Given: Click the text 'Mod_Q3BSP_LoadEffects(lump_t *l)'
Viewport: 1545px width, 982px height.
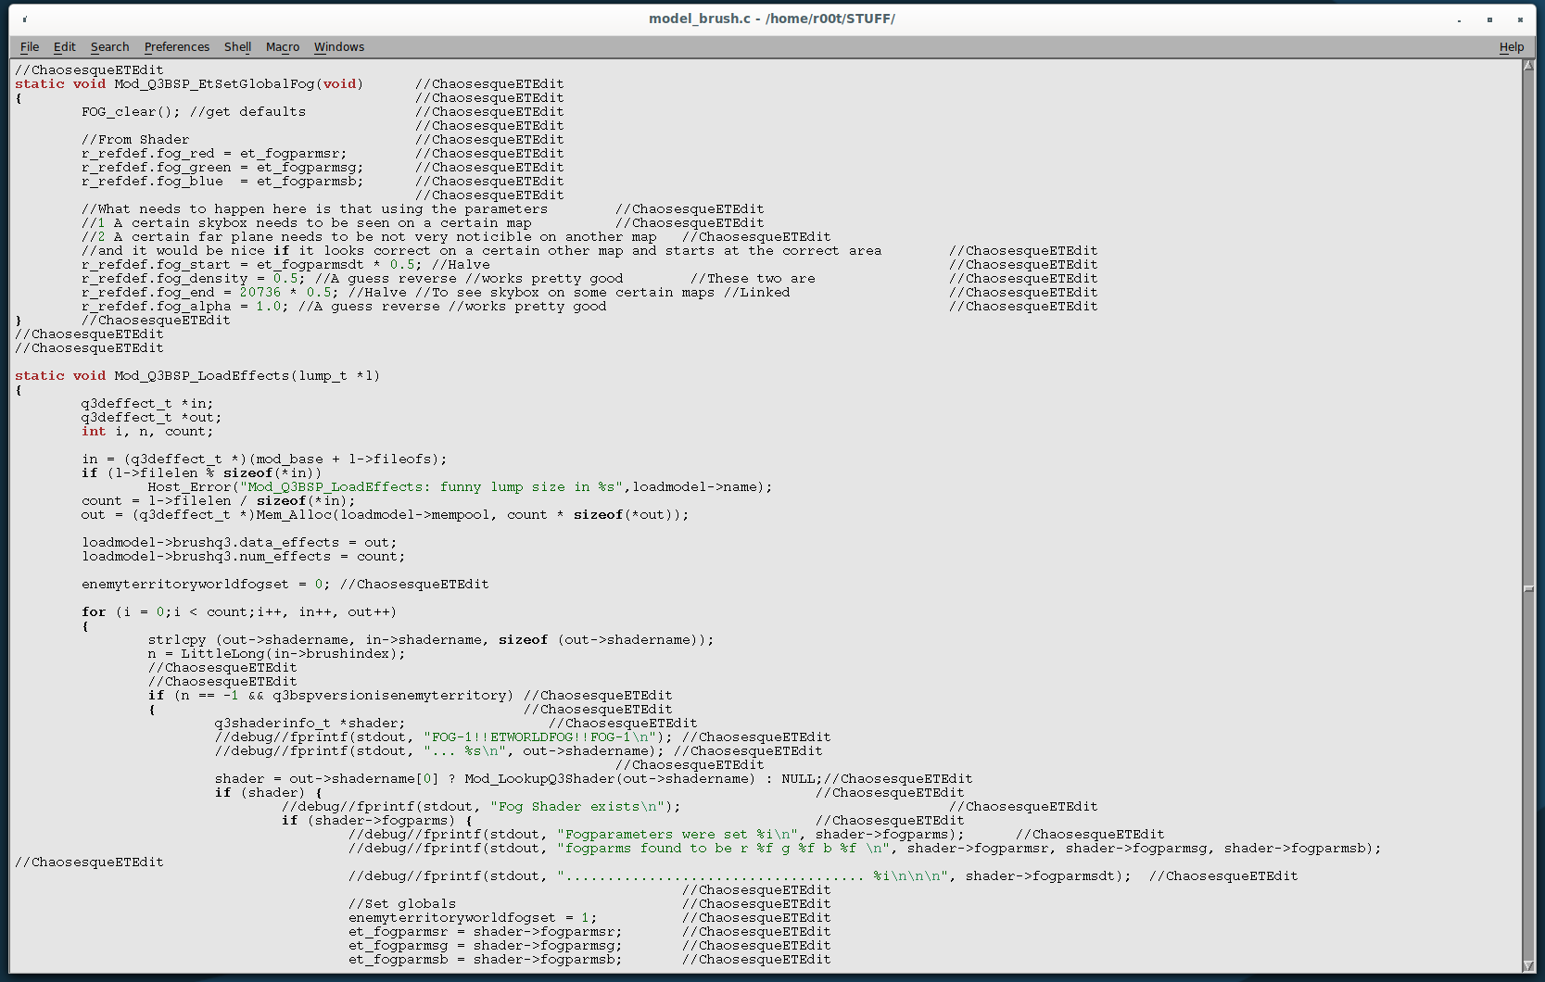Looking at the screenshot, I should pos(247,376).
